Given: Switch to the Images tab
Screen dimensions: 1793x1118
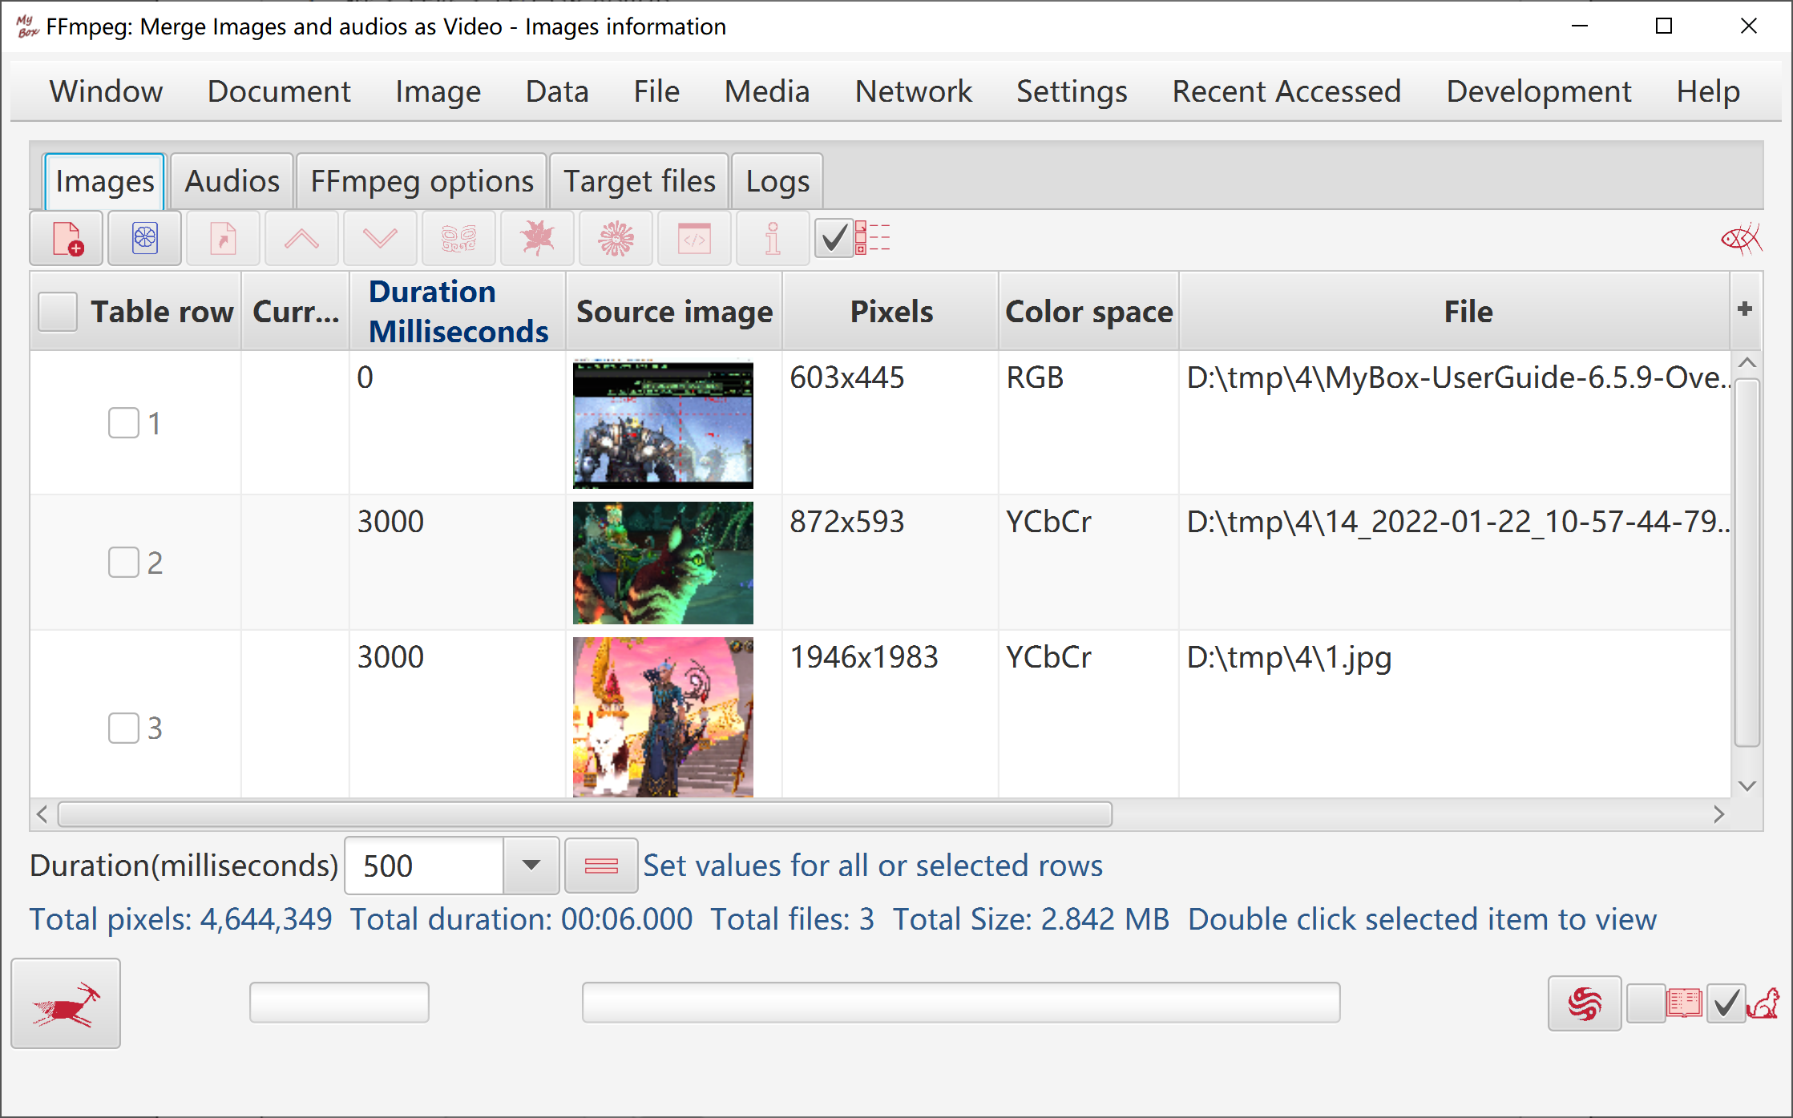Looking at the screenshot, I should click(104, 181).
